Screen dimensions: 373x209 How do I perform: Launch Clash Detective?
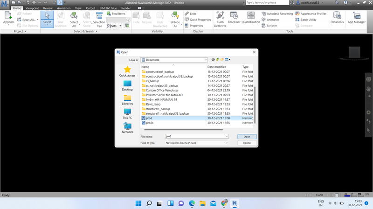tap(220, 20)
